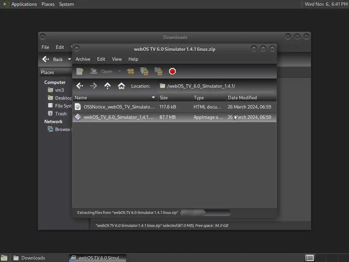349x262 pixels.
Task: Open the archive manager's Edit menu
Action: pyautogui.click(x=101, y=59)
